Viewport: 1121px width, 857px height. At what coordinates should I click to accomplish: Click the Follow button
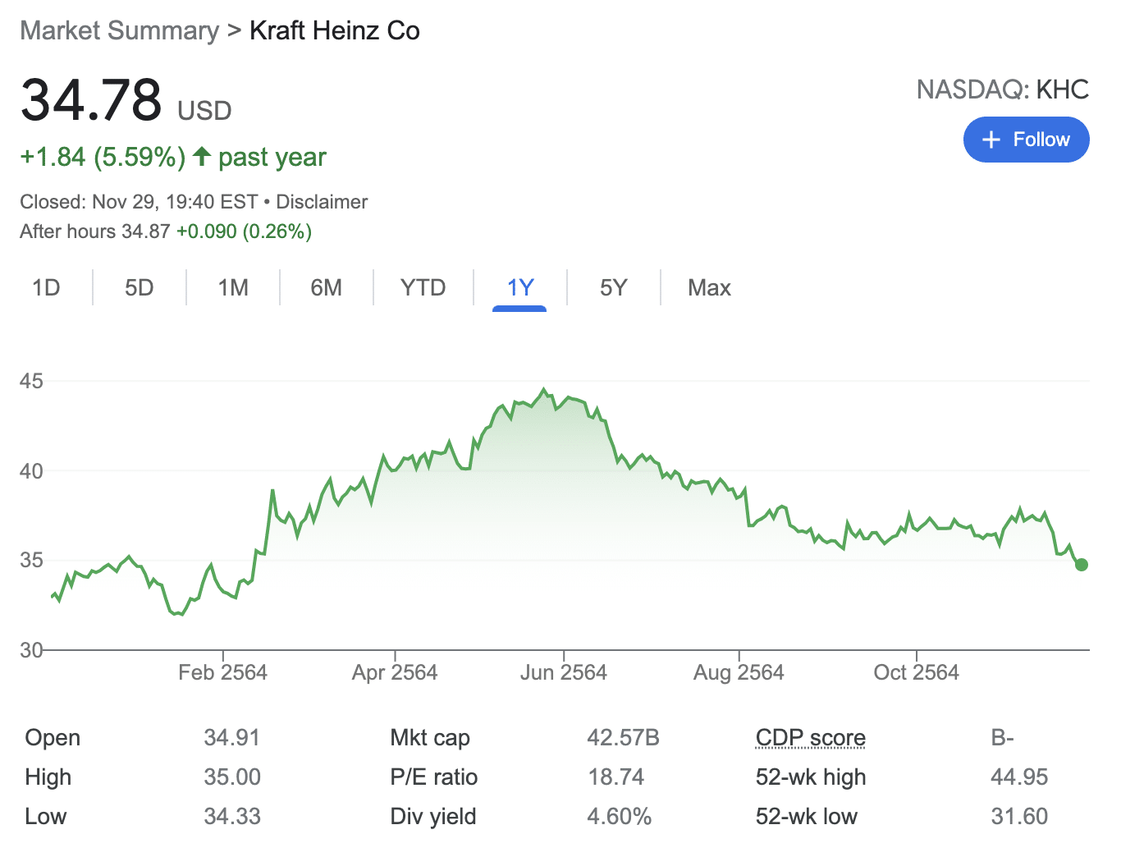tap(1026, 140)
